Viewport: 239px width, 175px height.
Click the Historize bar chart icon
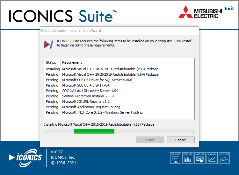click(x=188, y=158)
